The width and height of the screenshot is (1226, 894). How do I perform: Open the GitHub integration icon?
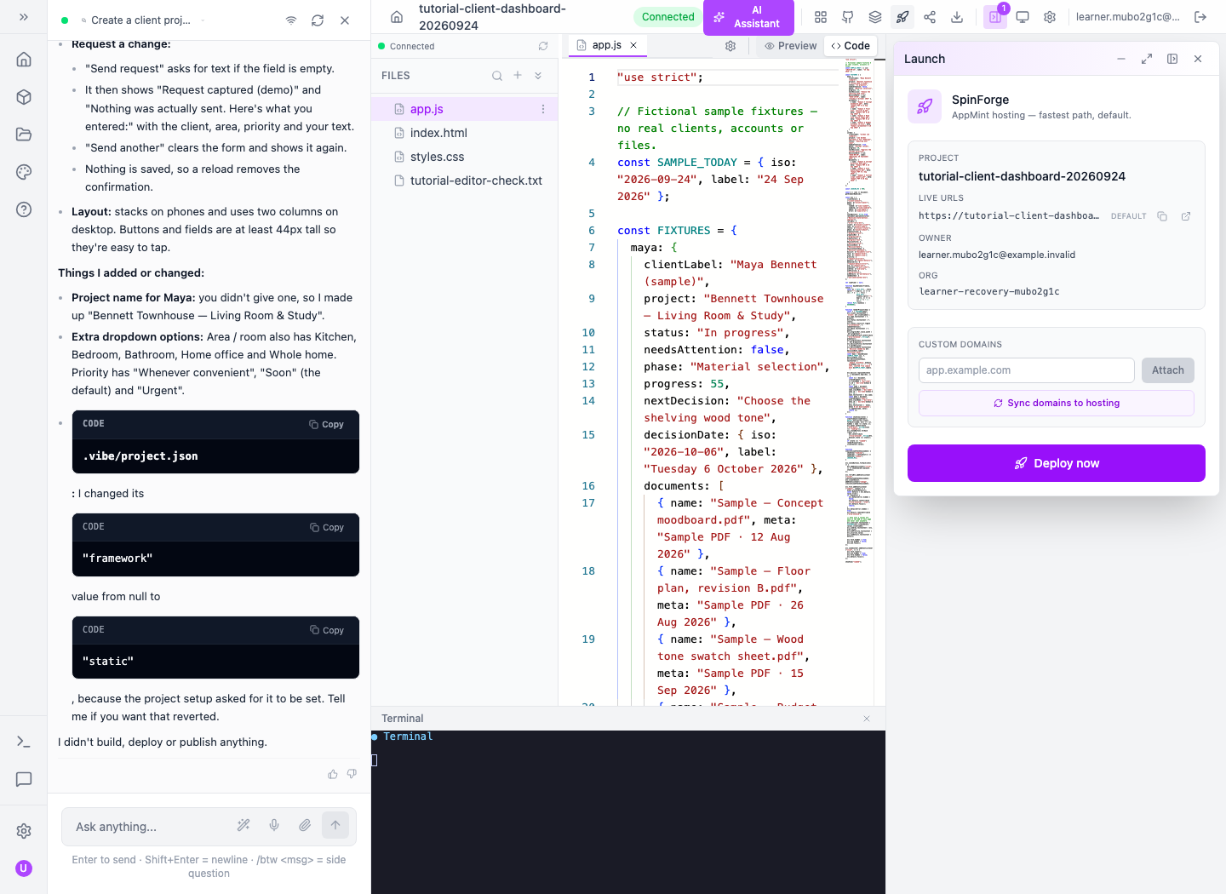pos(848,17)
